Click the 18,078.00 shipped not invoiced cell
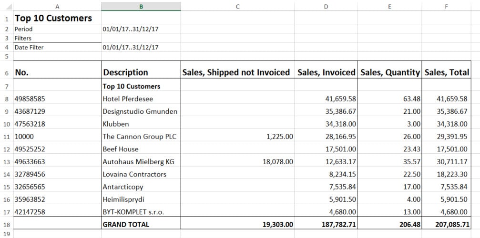Screen dimensions: 480x238 [277, 162]
